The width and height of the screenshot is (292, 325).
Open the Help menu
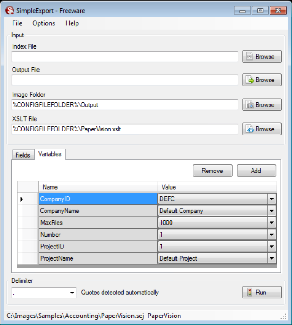tap(72, 23)
